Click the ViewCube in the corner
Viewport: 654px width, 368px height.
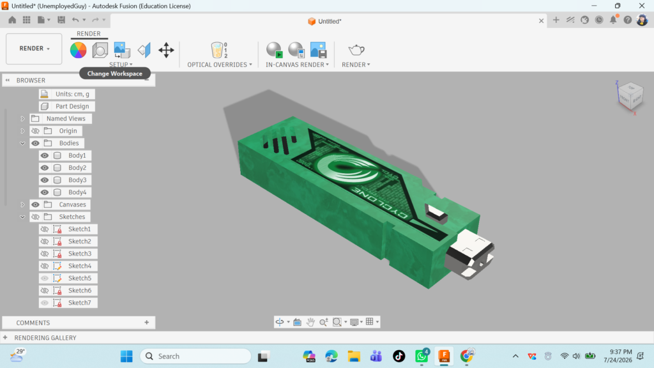point(630,96)
